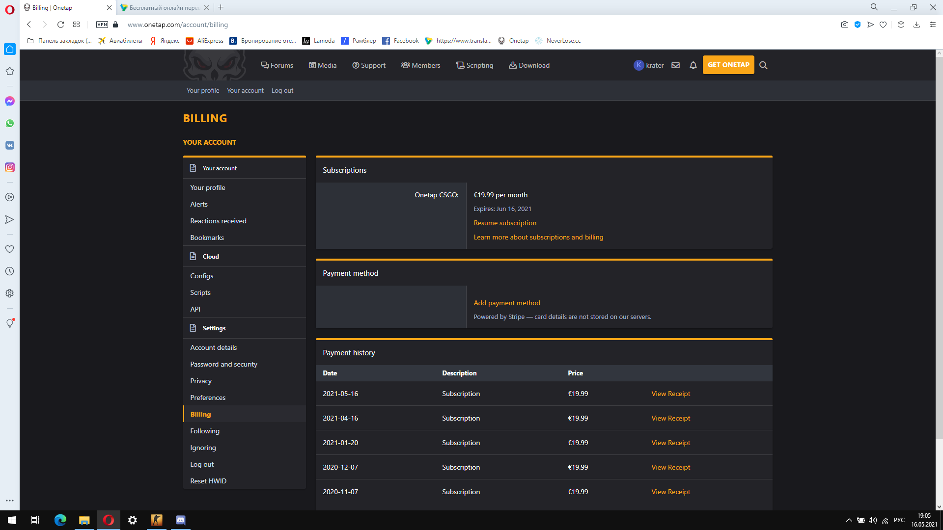
Task: Open Messenger in Opera sidebar
Action: 10,101
